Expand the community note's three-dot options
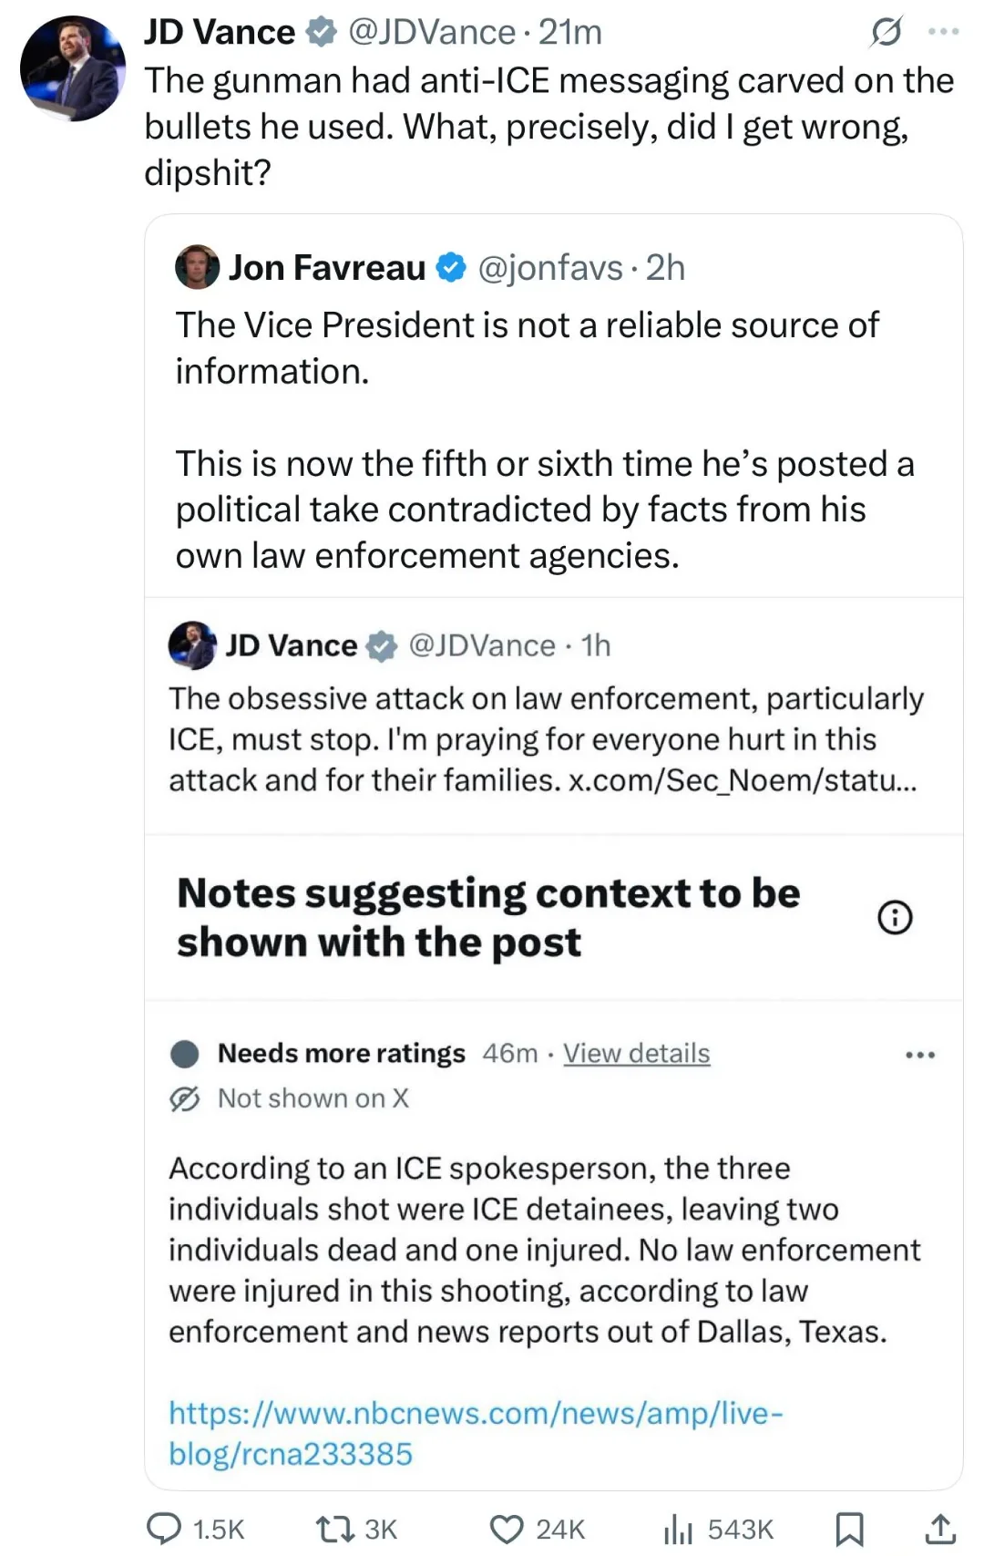 [x=920, y=1055]
